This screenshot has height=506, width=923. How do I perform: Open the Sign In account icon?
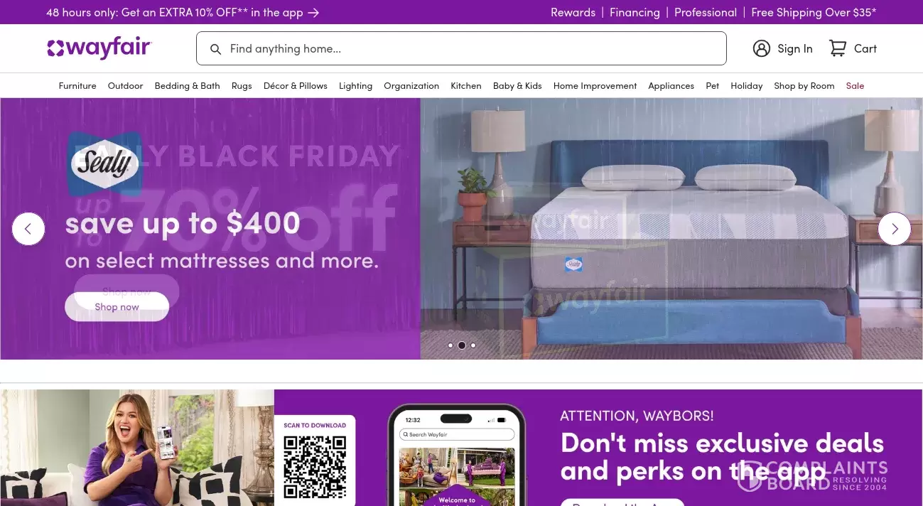pos(762,48)
